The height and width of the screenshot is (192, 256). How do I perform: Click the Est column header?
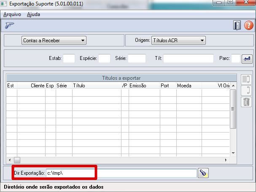[x=12, y=86]
